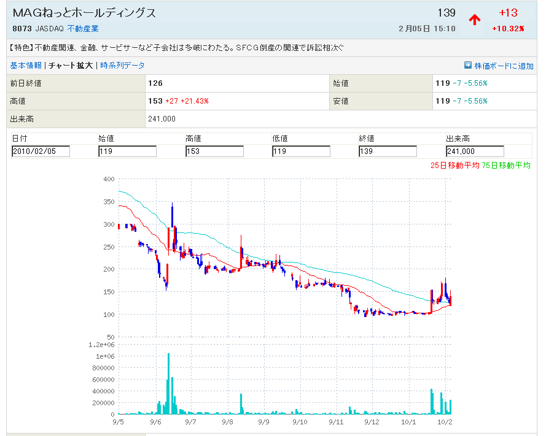Screen dimensions: 546x436
Task: Select the 高値 input box showing 153
Action: (x=214, y=151)
